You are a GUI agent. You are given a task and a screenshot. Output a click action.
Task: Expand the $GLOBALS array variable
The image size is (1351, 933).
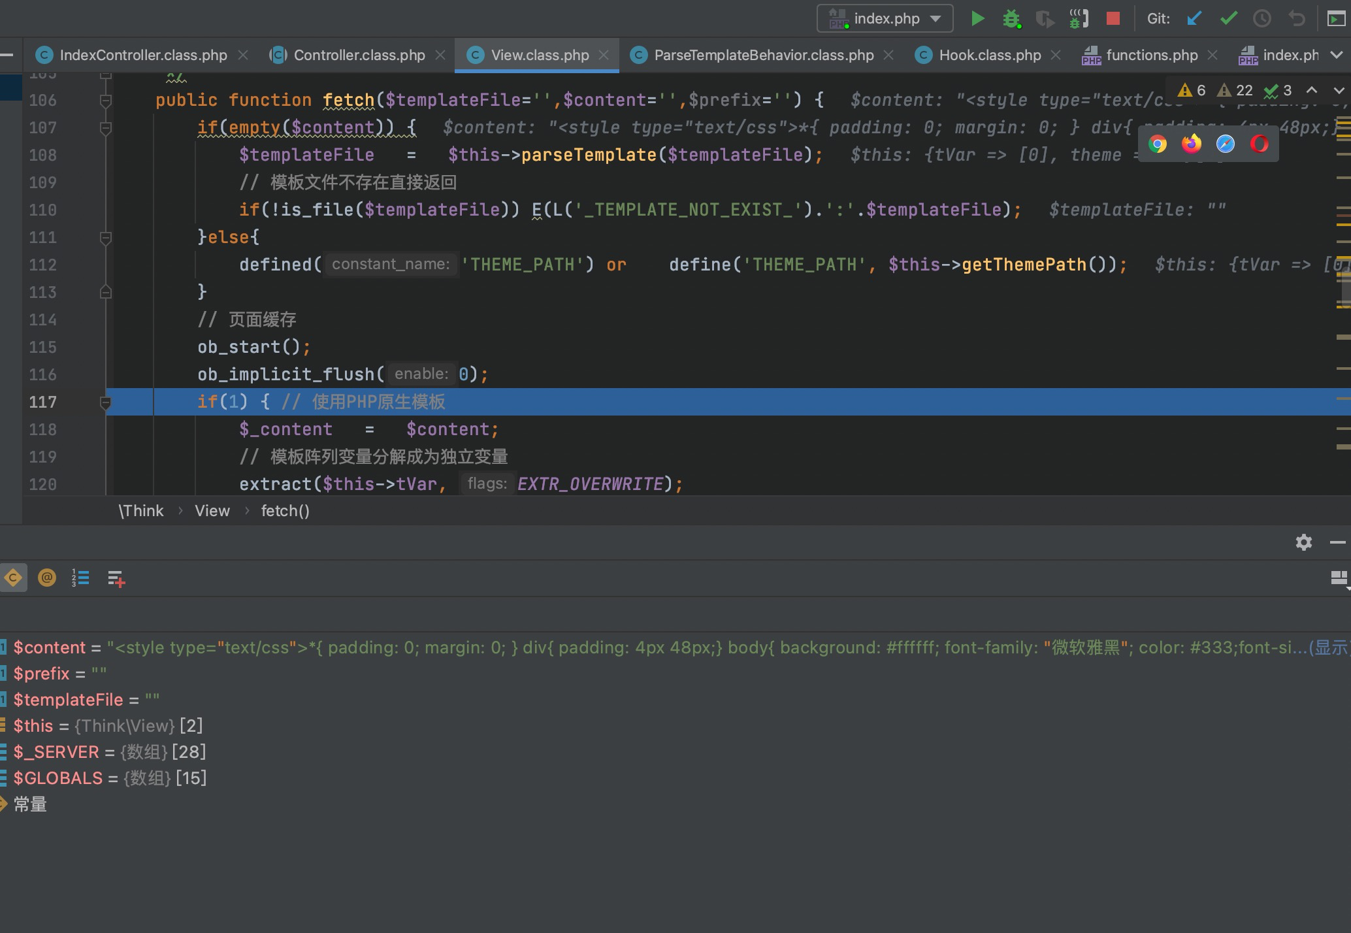[675, 778]
